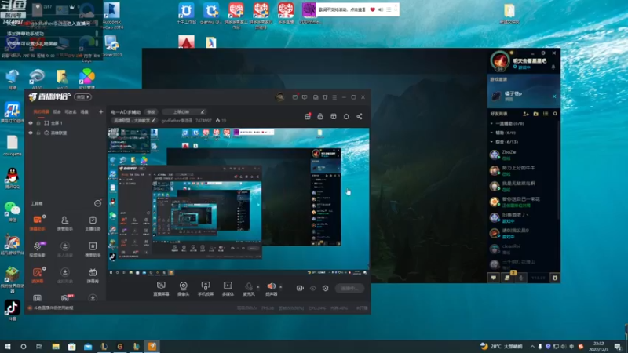Open the filter funnel icon in title bar
The height and width of the screenshot is (353, 628).
[x=325, y=97]
